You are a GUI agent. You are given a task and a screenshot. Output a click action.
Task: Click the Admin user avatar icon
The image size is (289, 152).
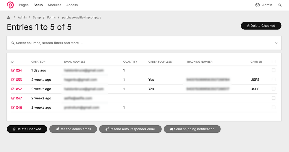pos(257,5)
